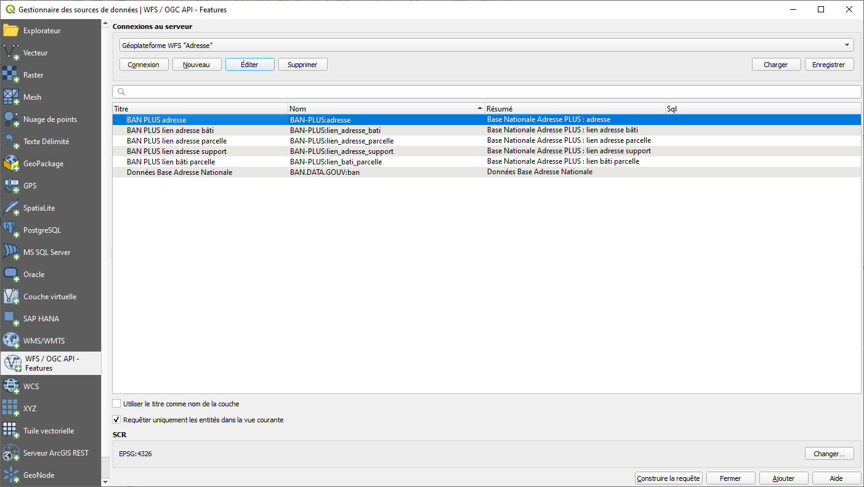The height and width of the screenshot is (487, 864).
Task: Open the GeoPackage source icon
Action: (11, 164)
